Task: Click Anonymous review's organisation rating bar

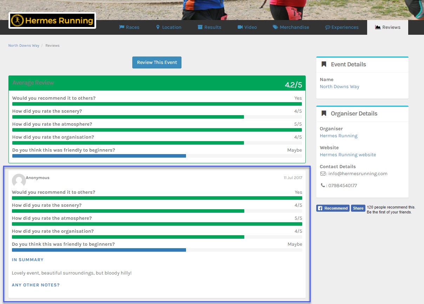Action: pyautogui.click(x=157, y=237)
